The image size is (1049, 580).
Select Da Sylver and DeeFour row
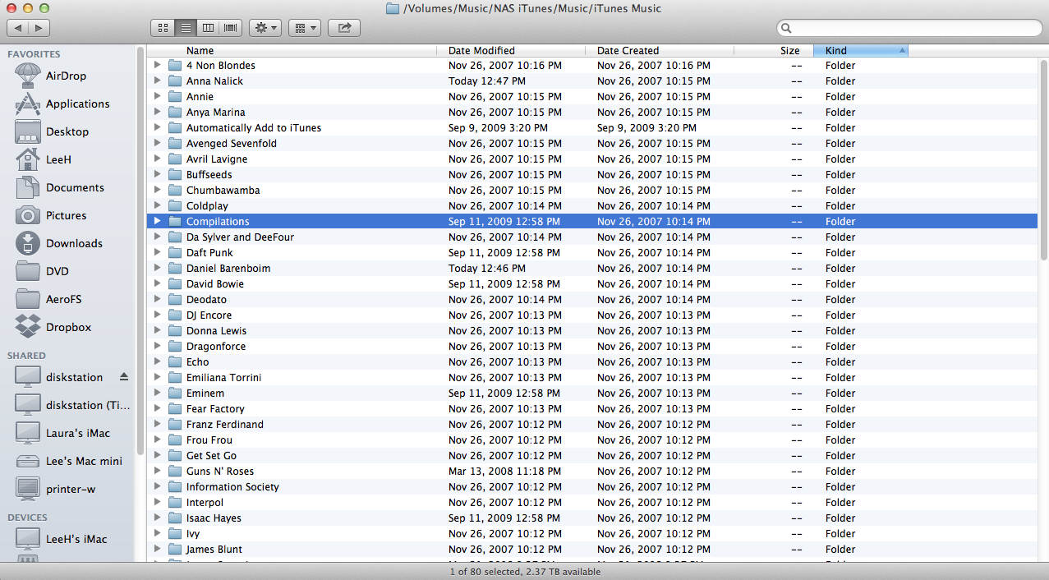592,237
